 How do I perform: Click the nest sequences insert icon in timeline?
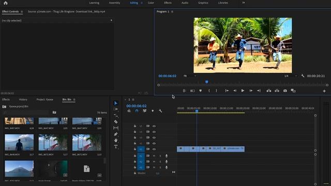pyautogui.click(x=129, y=111)
